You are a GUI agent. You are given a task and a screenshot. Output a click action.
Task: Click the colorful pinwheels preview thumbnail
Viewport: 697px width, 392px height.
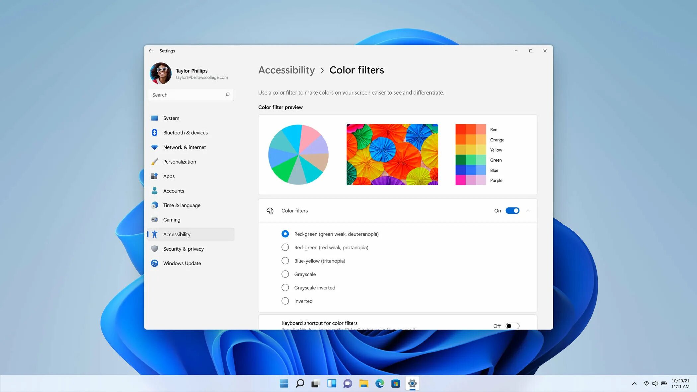point(393,154)
